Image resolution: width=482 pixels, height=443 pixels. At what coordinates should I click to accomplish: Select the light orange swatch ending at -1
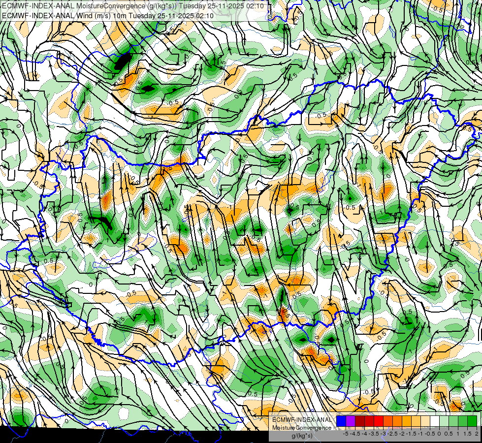416,421
